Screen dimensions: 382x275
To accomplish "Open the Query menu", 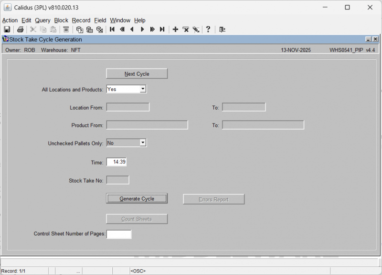I will [x=42, y=20].
